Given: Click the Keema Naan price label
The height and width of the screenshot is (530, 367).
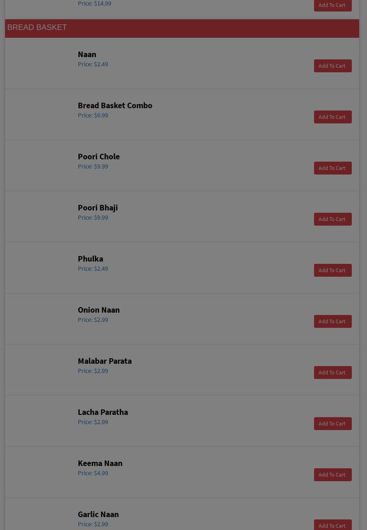Looking at the screenshot, I should (x=93, y=473).
